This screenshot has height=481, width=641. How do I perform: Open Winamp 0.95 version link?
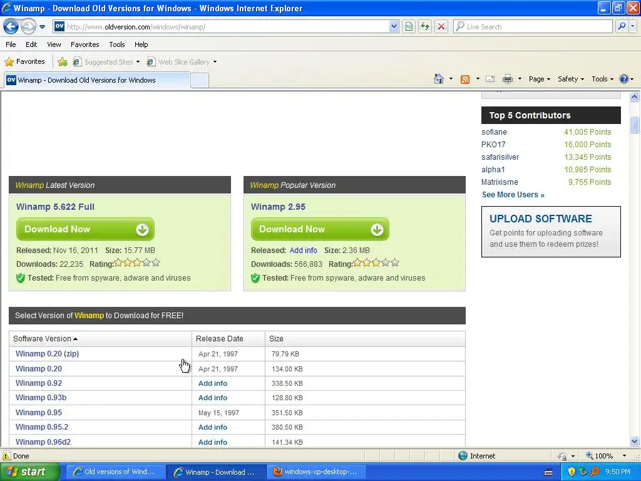tap(39, 413)
